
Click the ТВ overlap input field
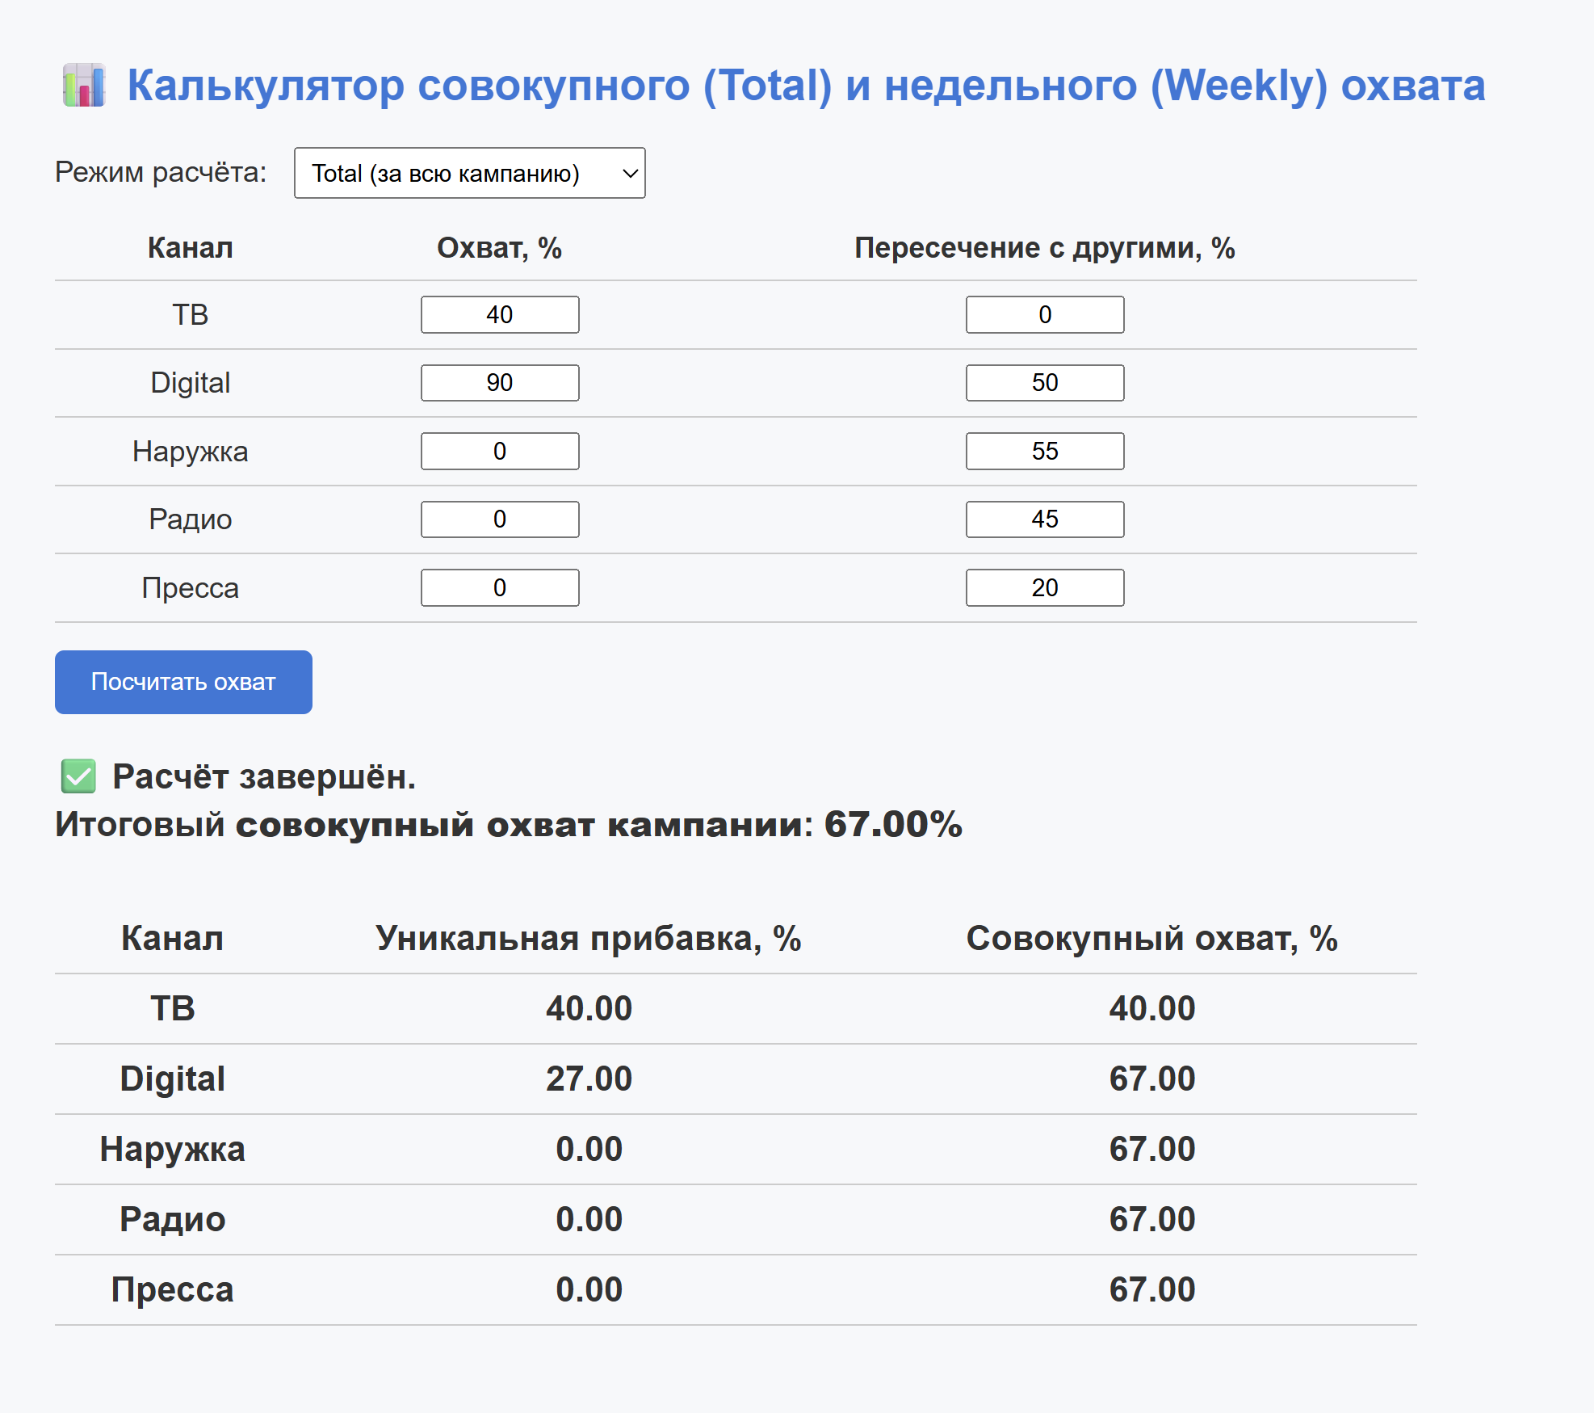pyautogui.click(x=1044, y=314)
